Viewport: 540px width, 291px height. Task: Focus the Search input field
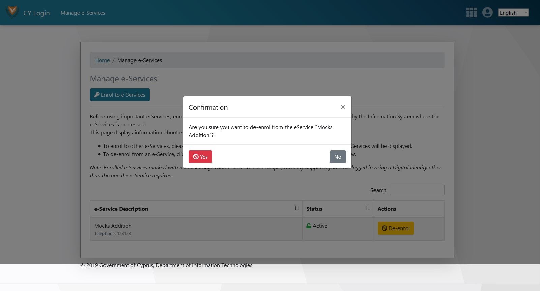417,190
